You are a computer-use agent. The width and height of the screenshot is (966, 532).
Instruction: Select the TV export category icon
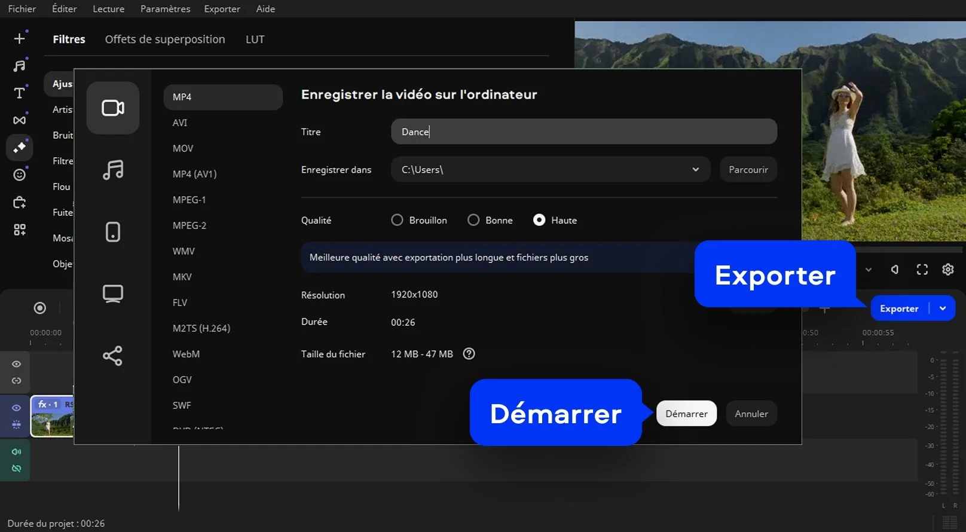[x=113, y=293]
